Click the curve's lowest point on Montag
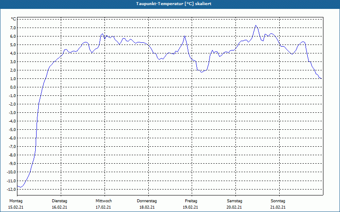 click(x=20, y=187)
